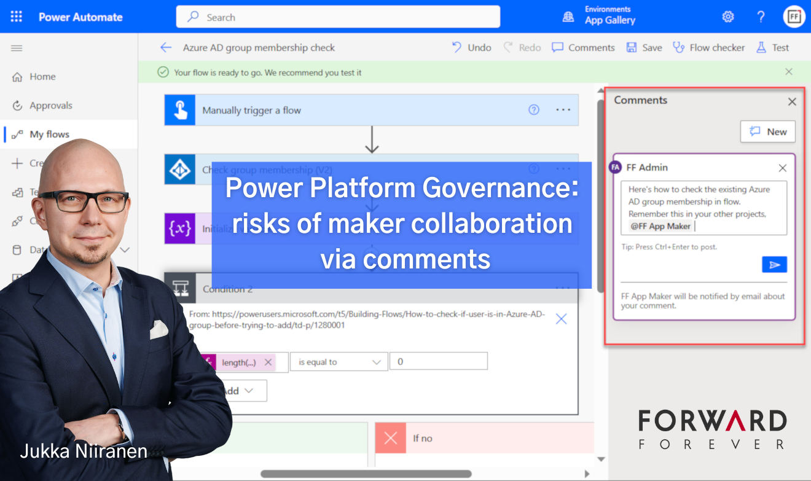
Task: Collapse the left navigation hamburger menu
Action: coord(17,48)
